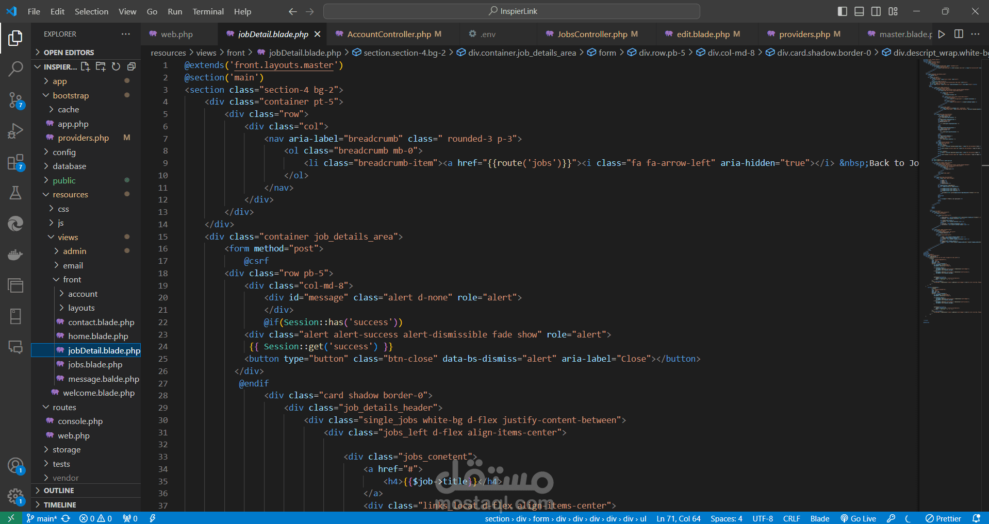This screenshot has width=989, height=524.
Task: Open editor more actions ellipsis
Action: click(975, 34)
